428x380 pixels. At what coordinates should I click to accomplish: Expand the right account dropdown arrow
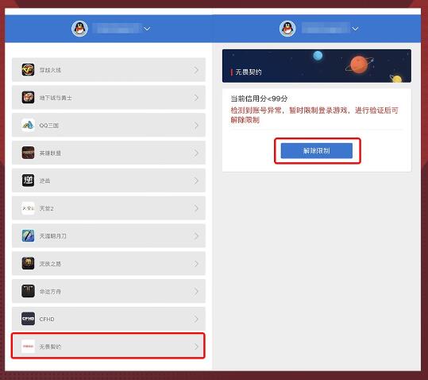coord(355,29)
